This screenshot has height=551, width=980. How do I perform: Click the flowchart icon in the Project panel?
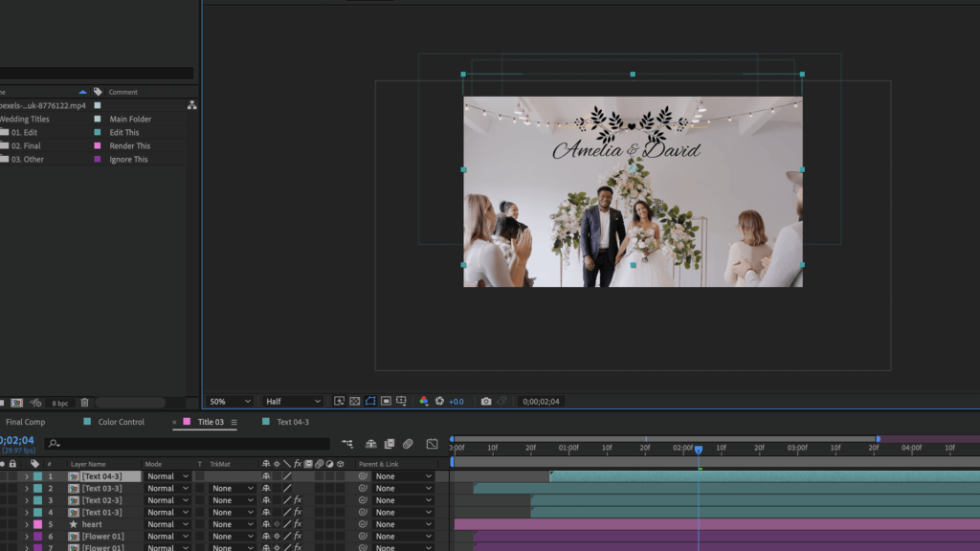pos(191,105)
